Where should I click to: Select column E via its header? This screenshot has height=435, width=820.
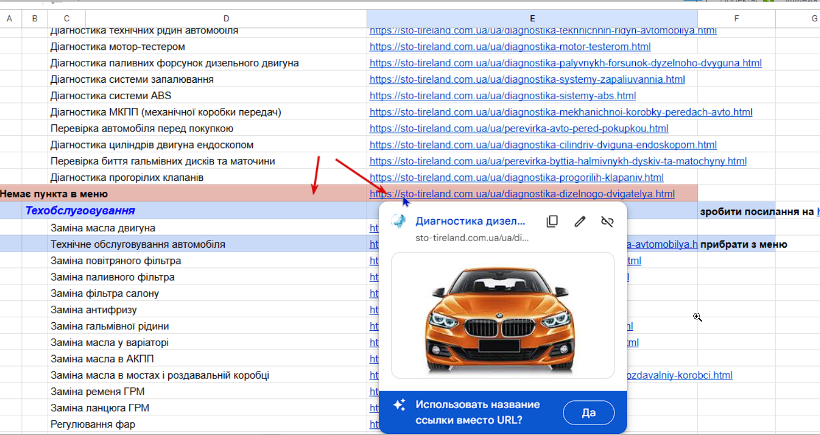click(x=532, y=19)
